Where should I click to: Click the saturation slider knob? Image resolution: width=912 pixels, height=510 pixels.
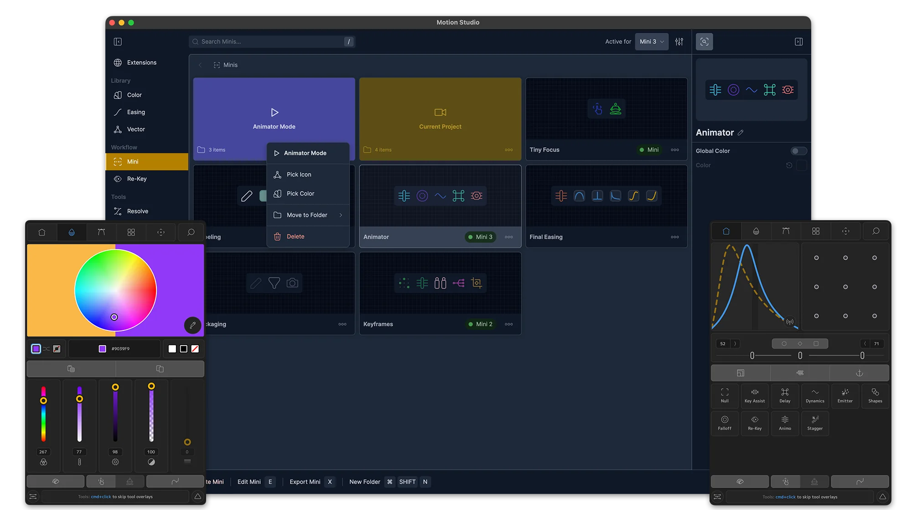(x=79, y=399)
